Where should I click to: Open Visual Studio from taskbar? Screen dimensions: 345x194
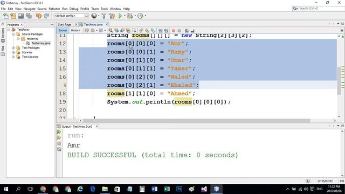point(204,189)
